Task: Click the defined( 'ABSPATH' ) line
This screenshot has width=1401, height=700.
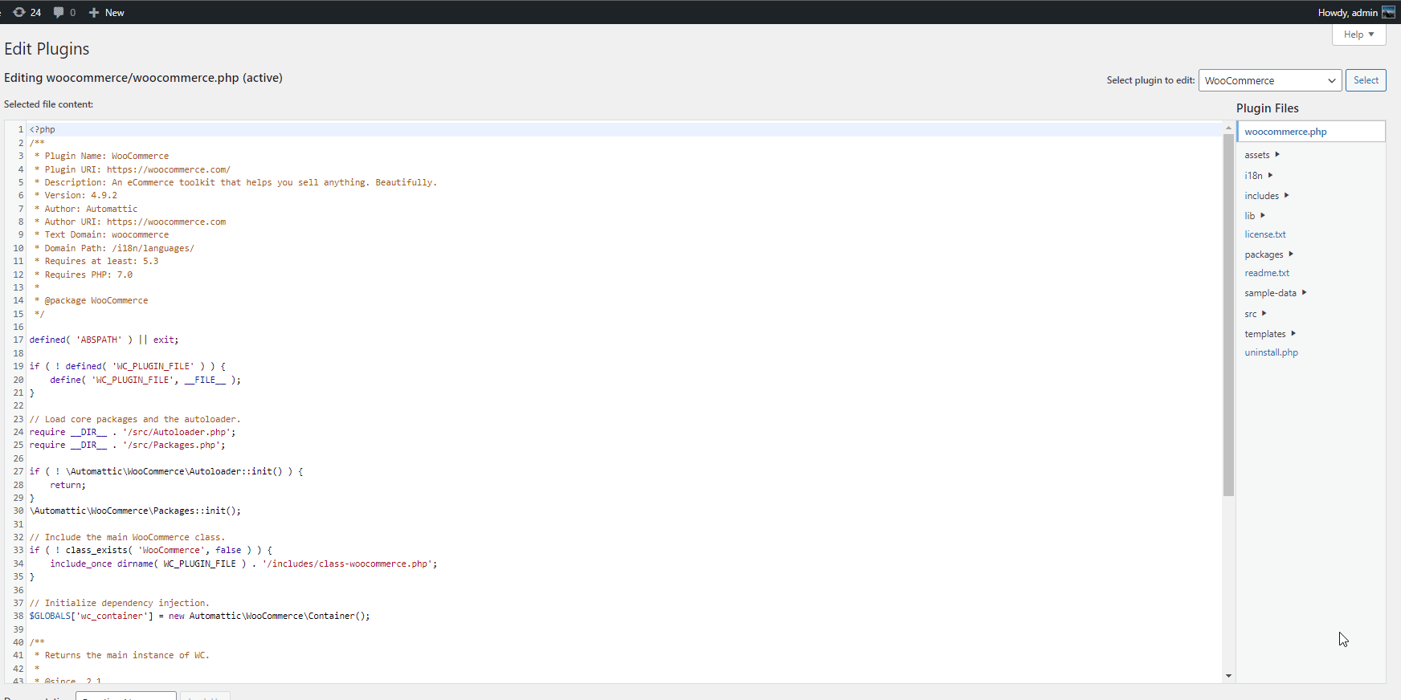Action: tap(104, 340)
